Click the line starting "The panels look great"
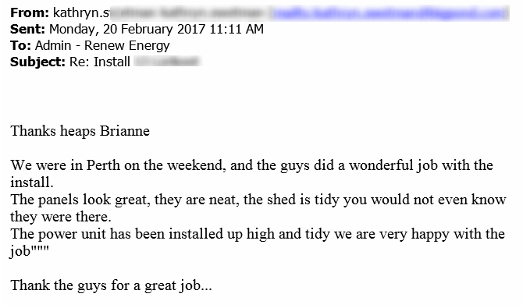This screenshot has height=308, width=523. 258,200
